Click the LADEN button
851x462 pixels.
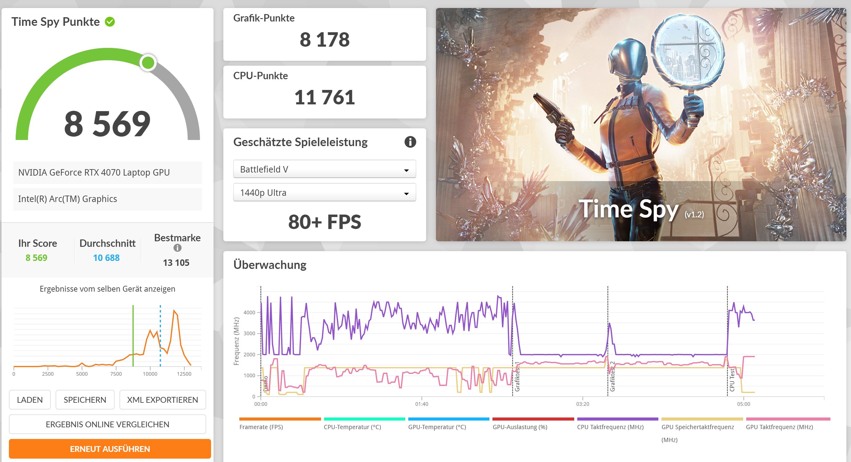(30, 400)
